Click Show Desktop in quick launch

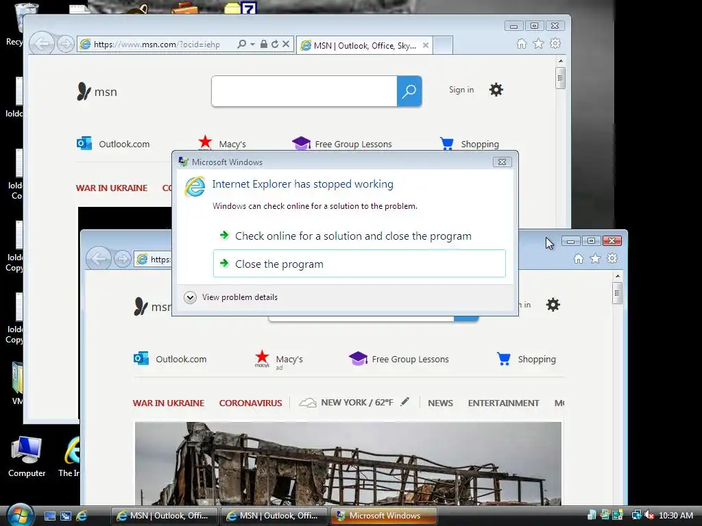point(49,516)
